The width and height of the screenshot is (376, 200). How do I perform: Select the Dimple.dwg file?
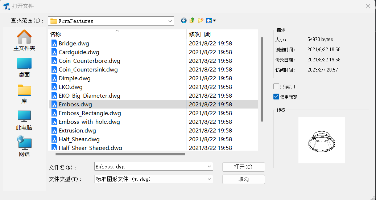tap(75, 78)
